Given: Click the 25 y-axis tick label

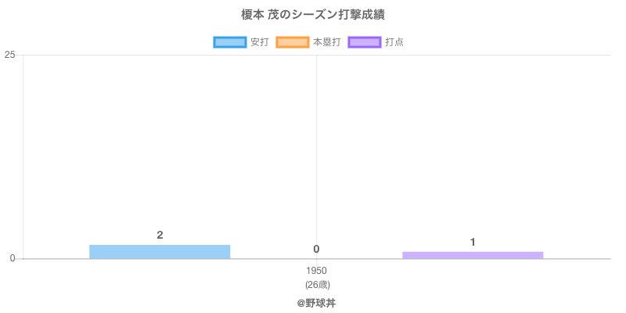Looking at the screenshot, I should tap(10, 55).
